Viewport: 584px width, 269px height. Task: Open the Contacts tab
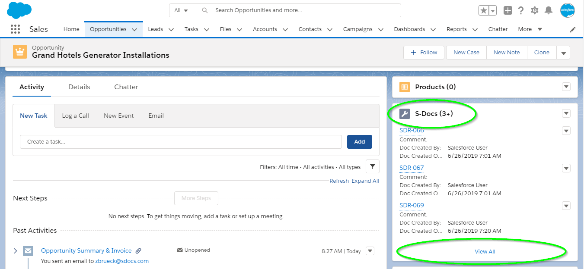(310, 29)
